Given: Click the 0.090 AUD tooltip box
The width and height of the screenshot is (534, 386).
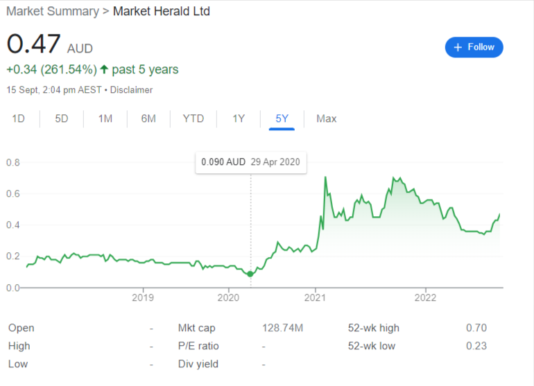Looking at the screenshot, I should [x=251, y=162].
